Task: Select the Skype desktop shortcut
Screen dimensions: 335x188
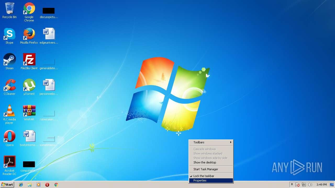Action: click(9, 36)
